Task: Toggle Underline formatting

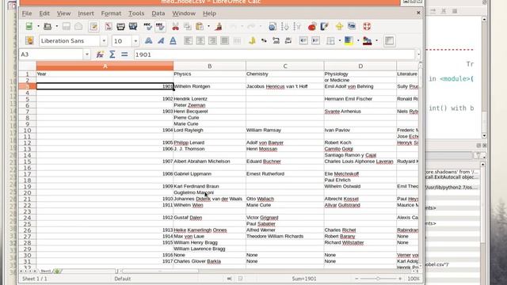Action: (x=173, y=40)
